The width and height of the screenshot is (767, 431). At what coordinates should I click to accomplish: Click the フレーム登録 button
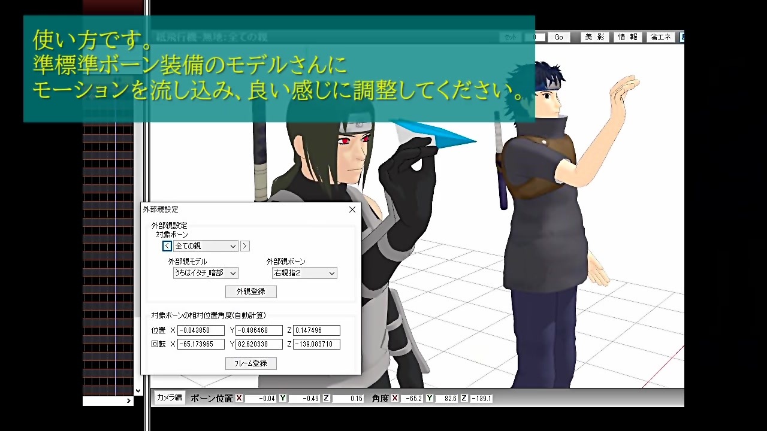coord(251,363)
